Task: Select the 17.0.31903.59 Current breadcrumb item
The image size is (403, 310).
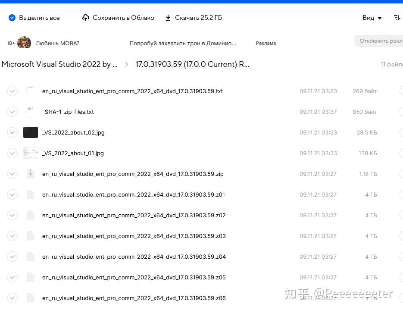Action: (x=192, y=64)
